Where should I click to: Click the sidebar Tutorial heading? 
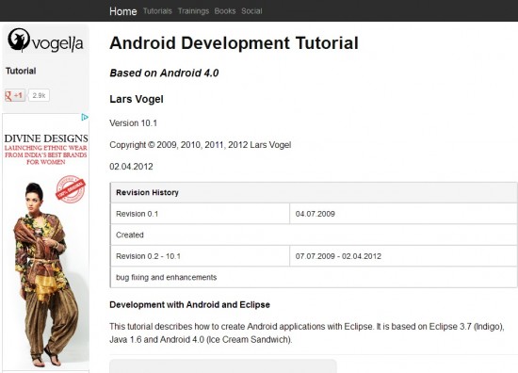tap(21, 71)
